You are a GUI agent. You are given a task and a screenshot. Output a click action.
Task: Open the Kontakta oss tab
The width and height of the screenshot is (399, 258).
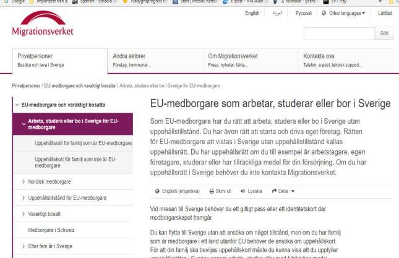tap(346, 61)
